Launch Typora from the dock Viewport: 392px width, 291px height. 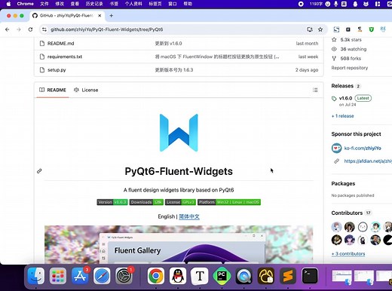[200, 276]
